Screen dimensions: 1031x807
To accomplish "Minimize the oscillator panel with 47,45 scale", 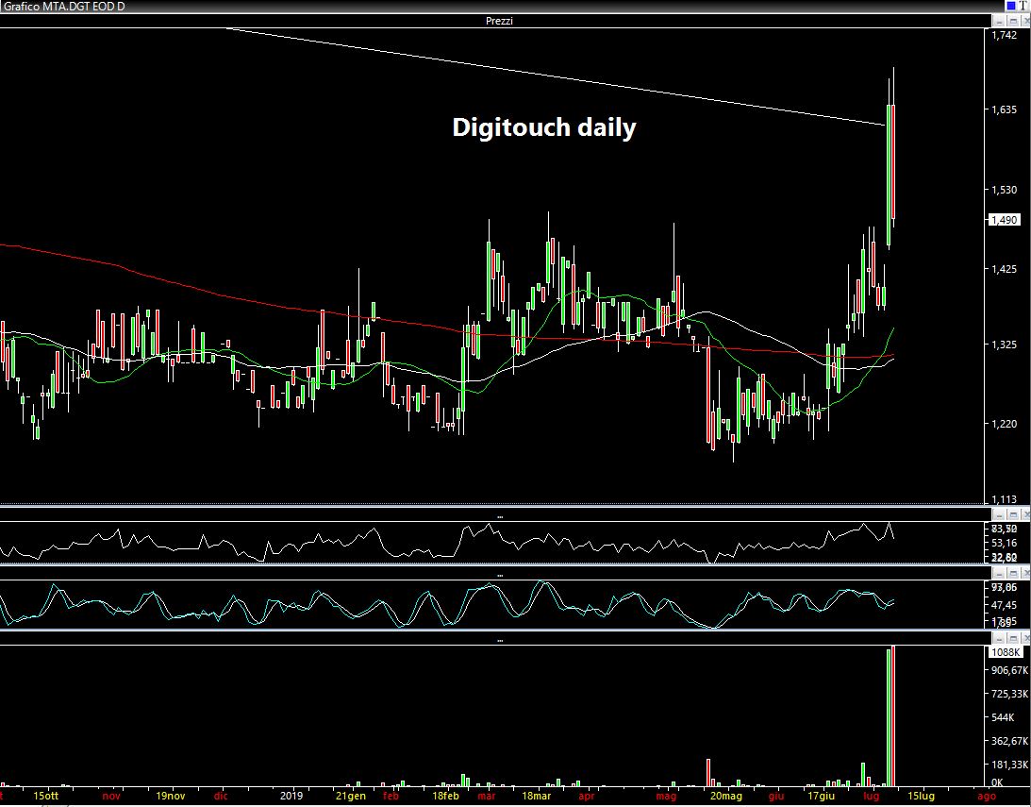I will tap(1000, 573).
